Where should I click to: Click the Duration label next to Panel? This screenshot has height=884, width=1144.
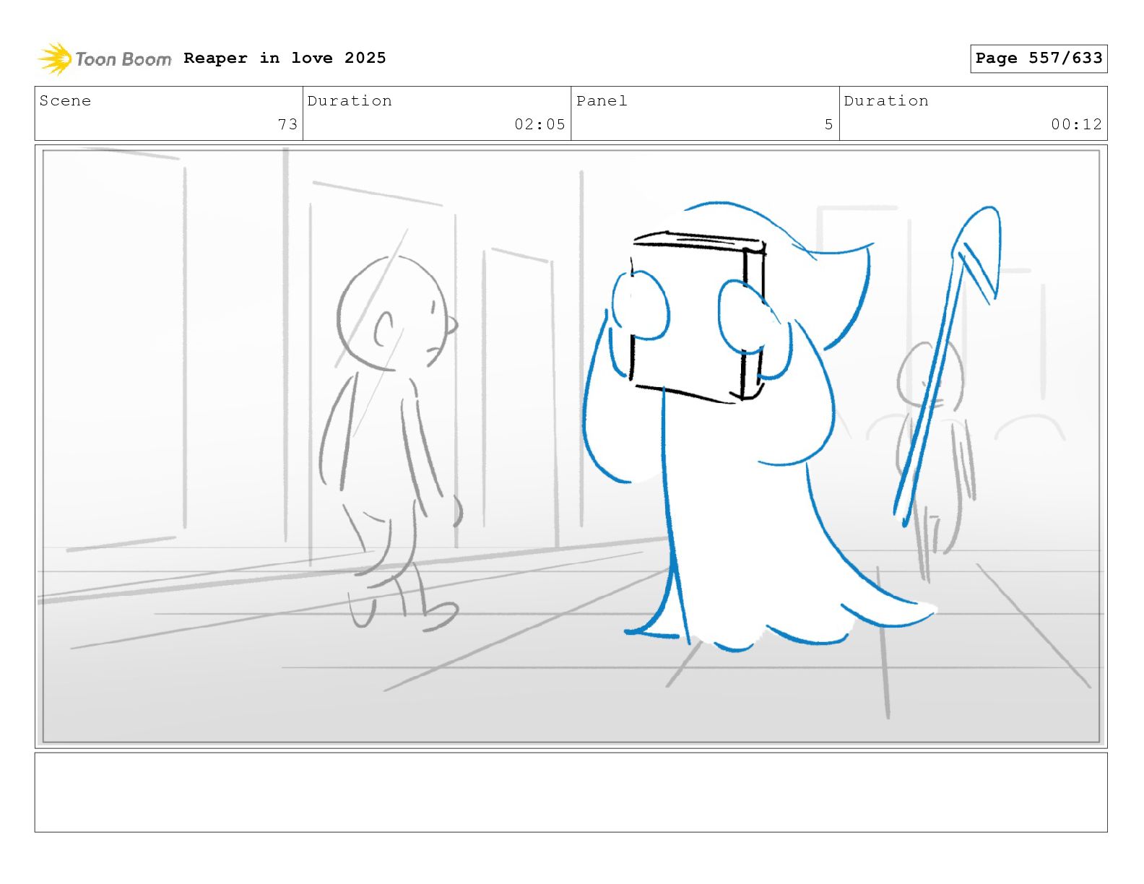tap(886, 101)
